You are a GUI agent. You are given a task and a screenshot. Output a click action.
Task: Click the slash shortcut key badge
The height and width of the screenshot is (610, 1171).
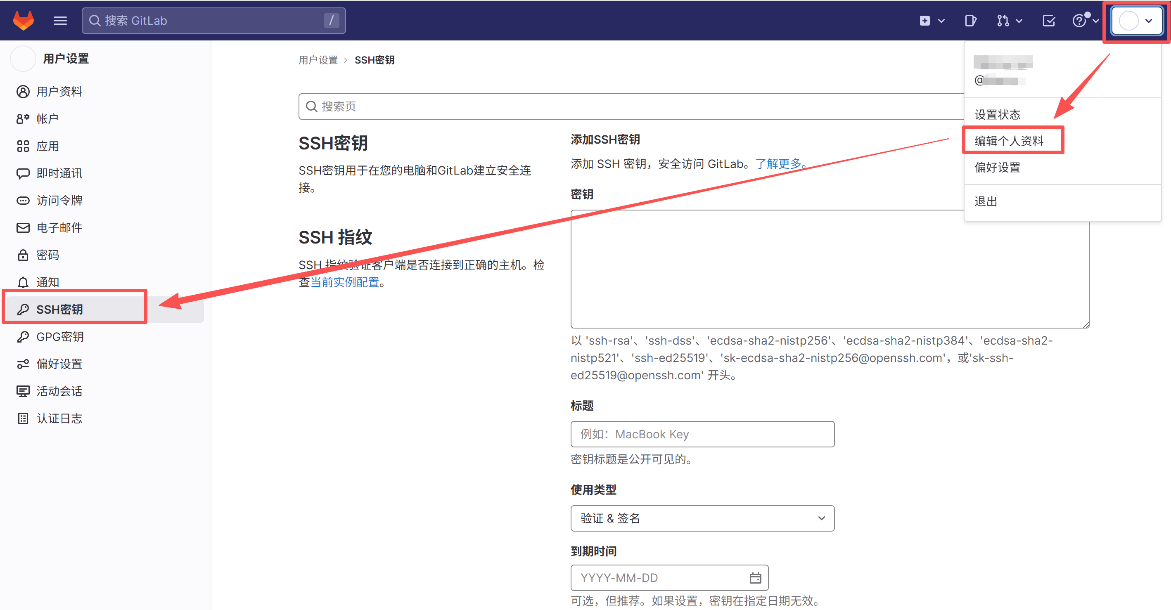(x=331, y=21)
